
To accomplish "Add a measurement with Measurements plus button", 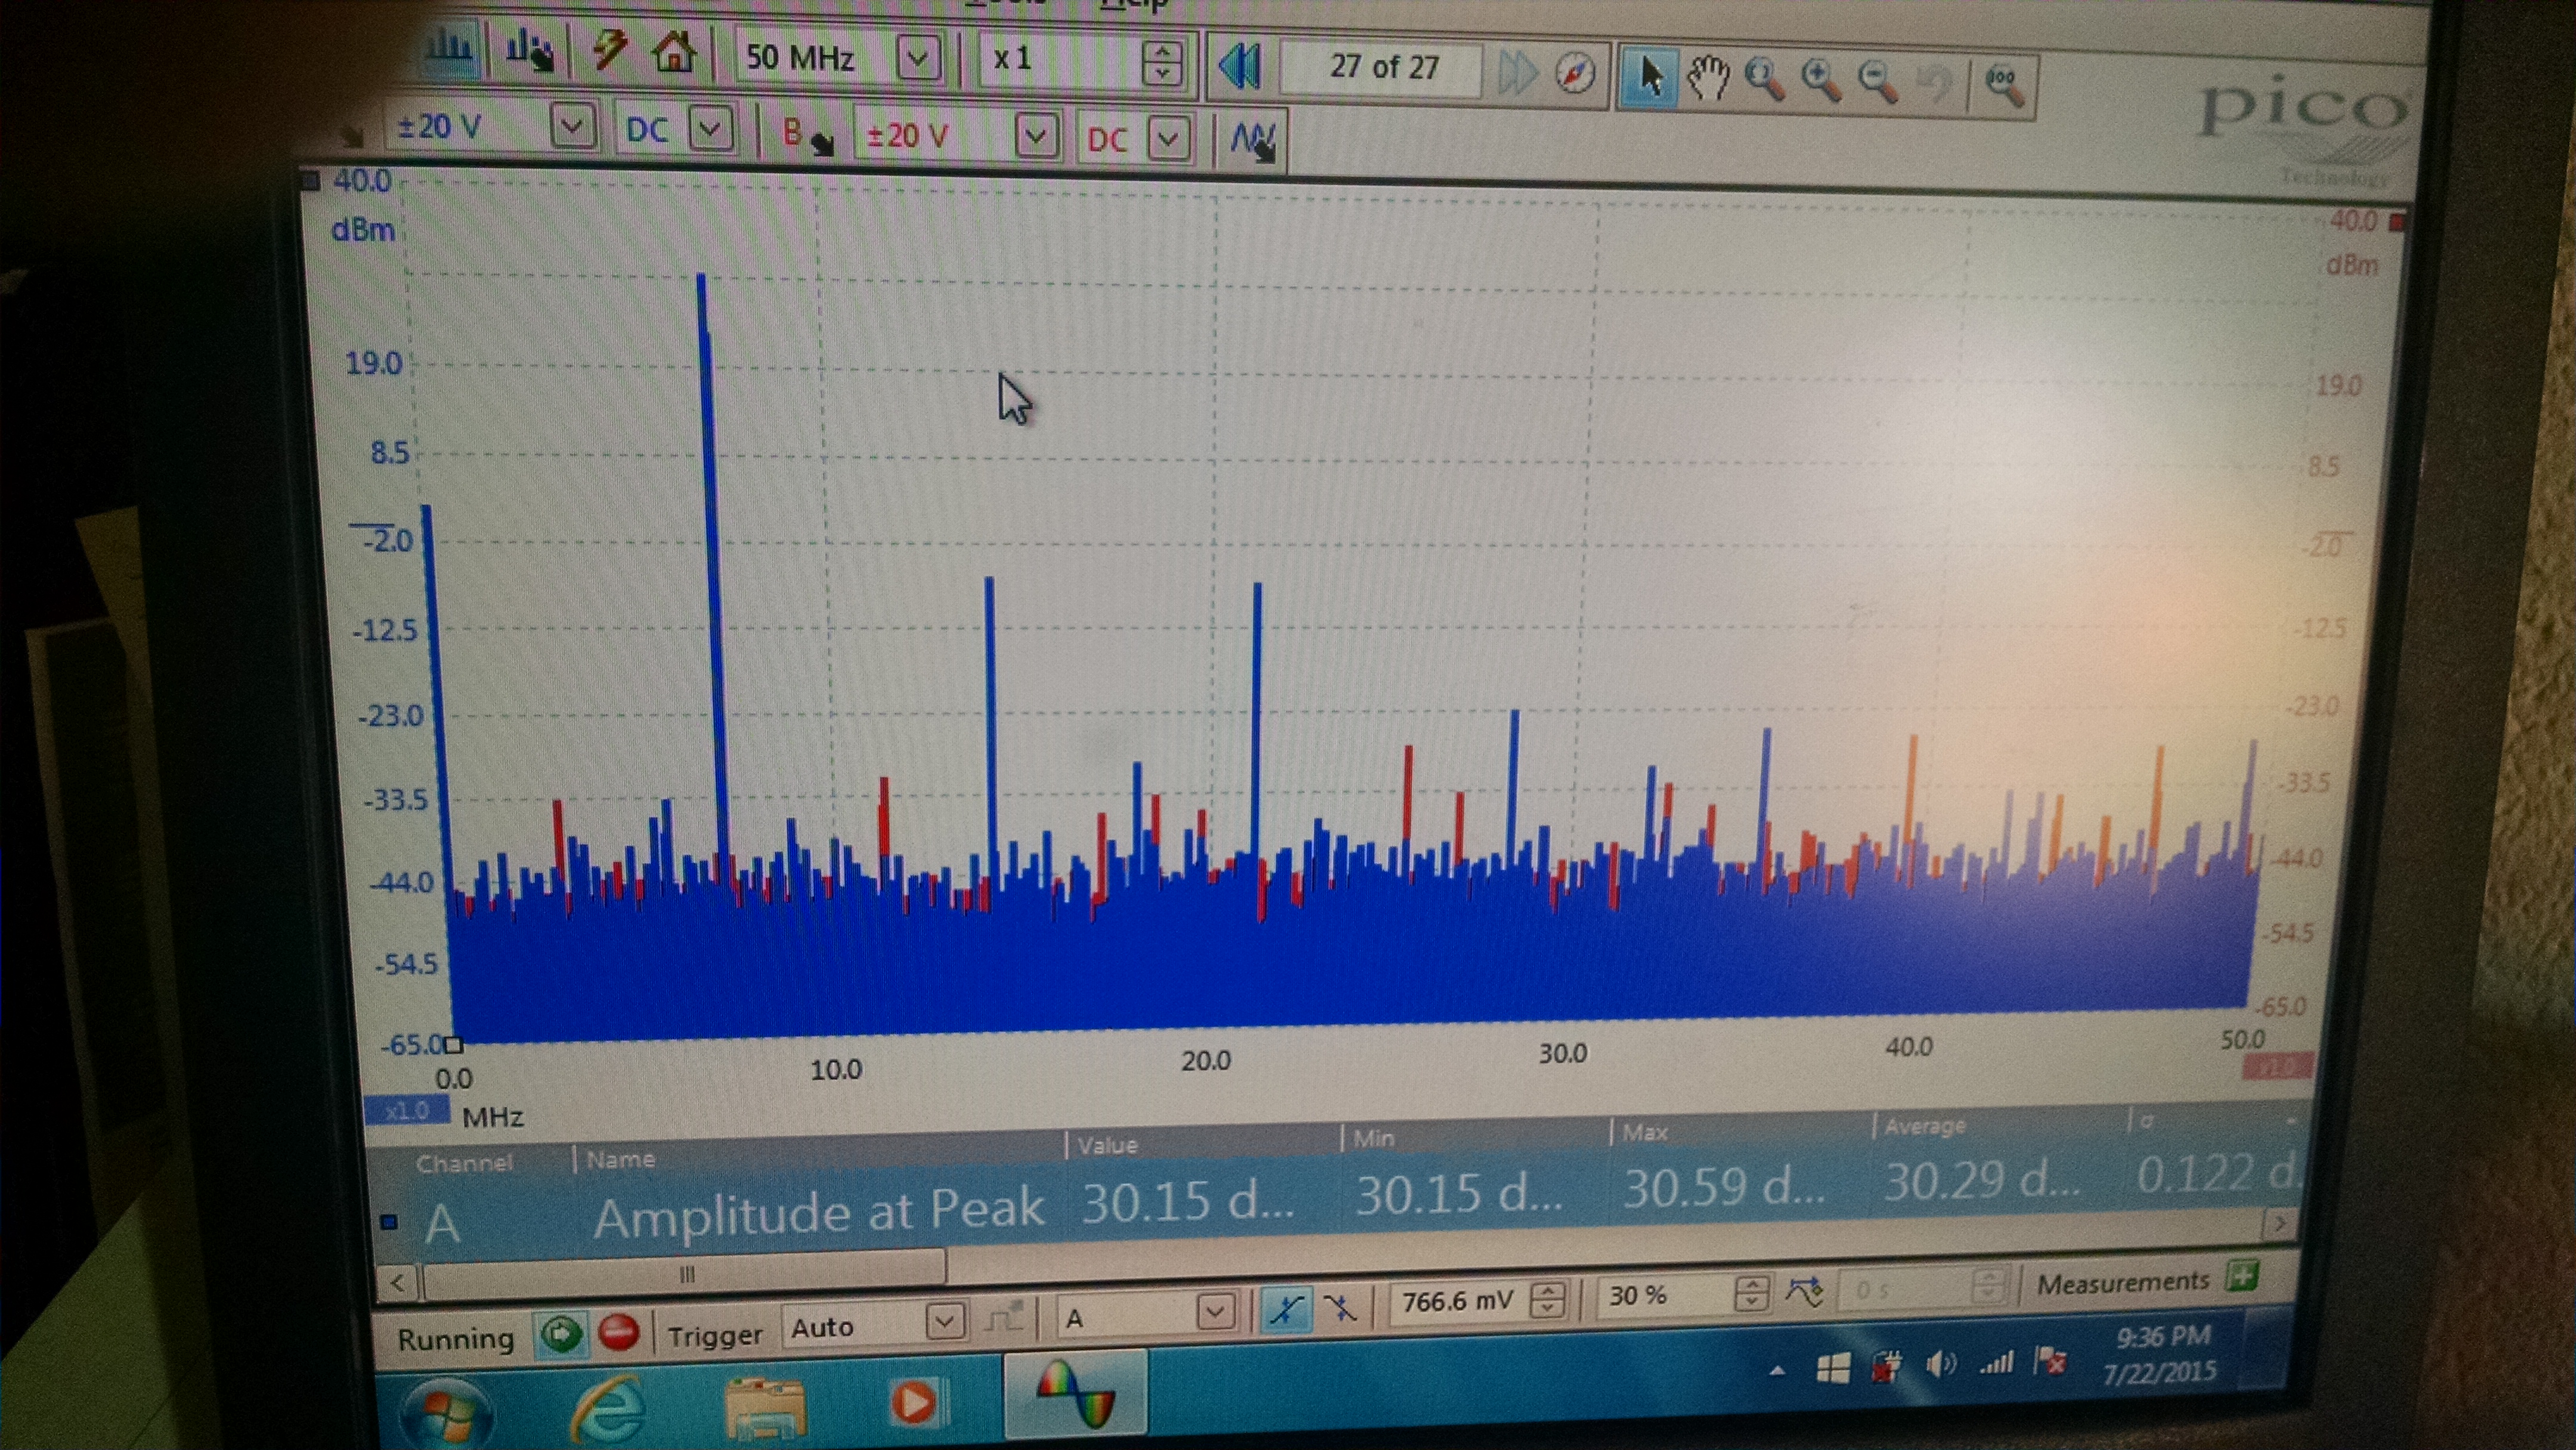I will pos(2244,1276).
